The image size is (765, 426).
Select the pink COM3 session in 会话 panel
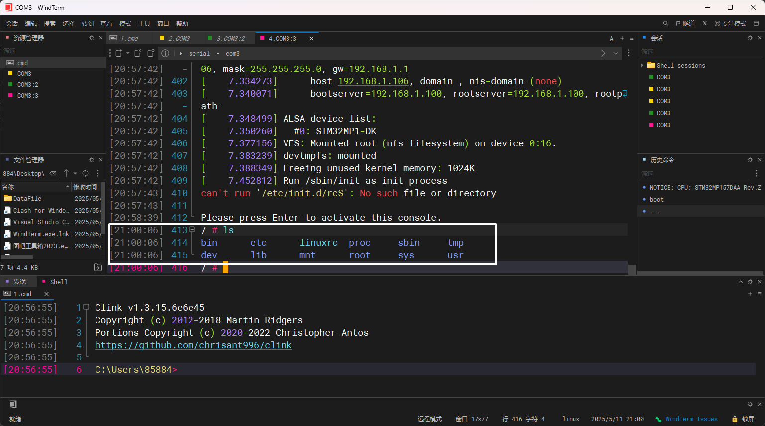click(663, 125)
